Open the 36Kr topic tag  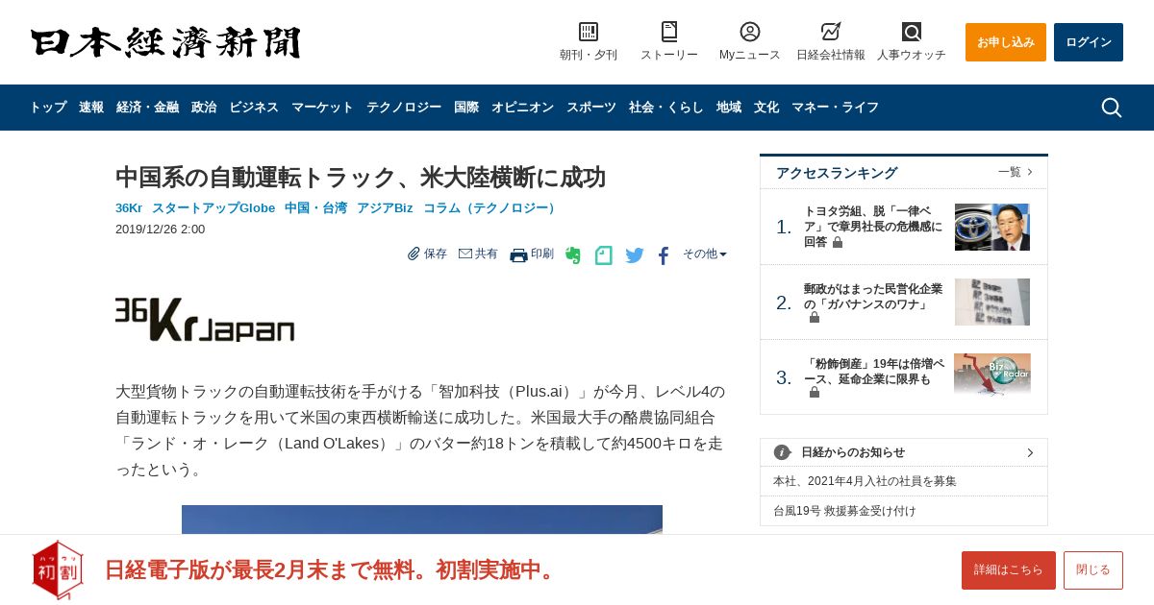[x=129, y=208]
